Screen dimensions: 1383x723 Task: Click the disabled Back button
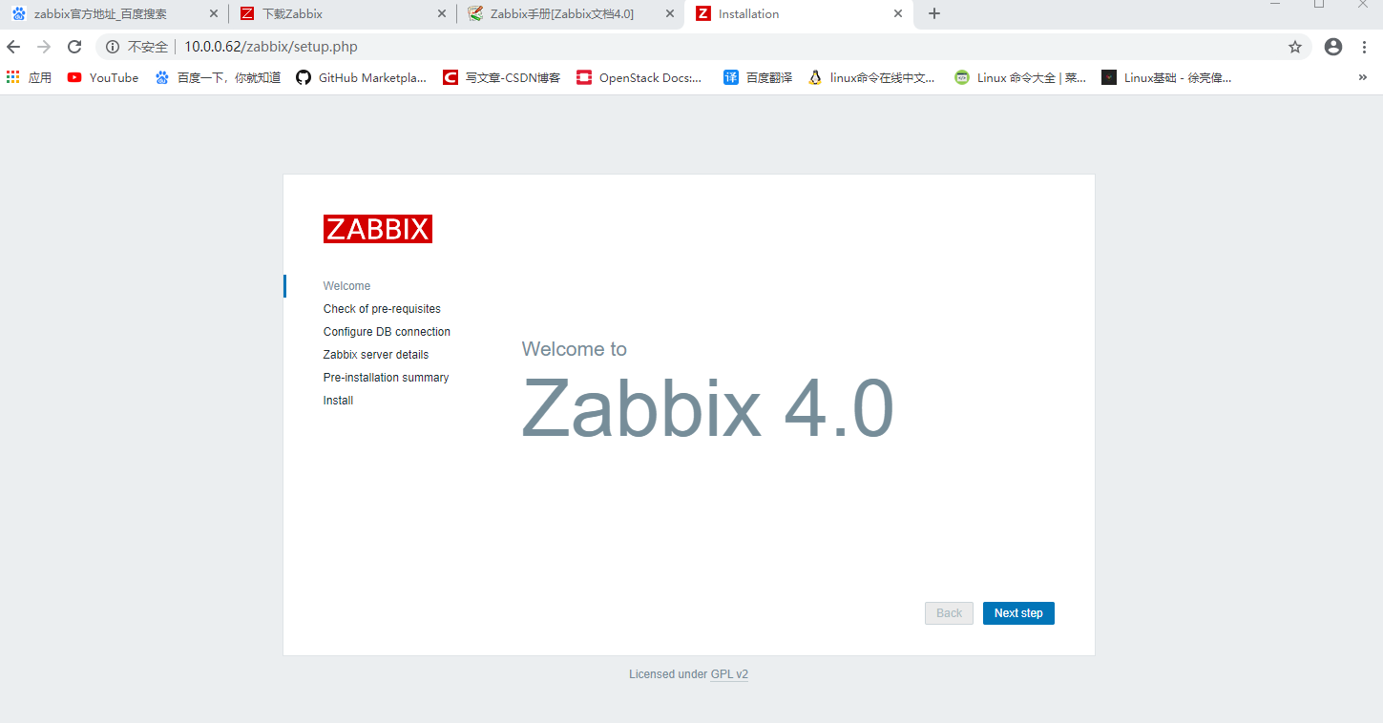pyautogui.click(x=949, y=613)
